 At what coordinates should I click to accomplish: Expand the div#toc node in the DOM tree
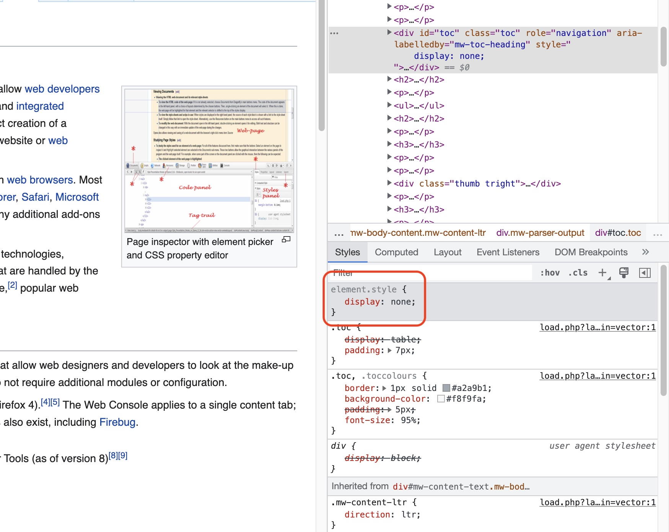pyautogui.click(x=389, y=32)
